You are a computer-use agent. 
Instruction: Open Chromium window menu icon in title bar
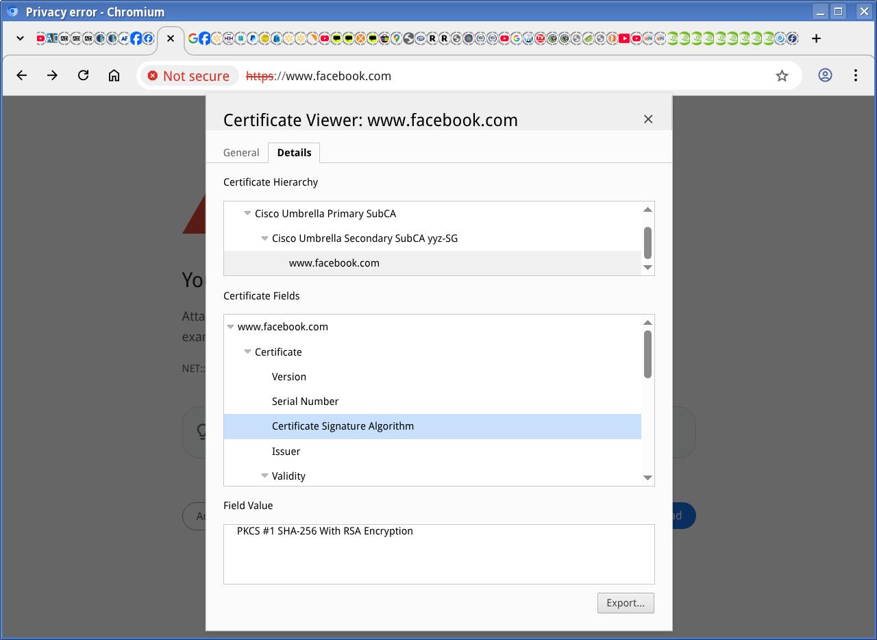click(12, 12)
